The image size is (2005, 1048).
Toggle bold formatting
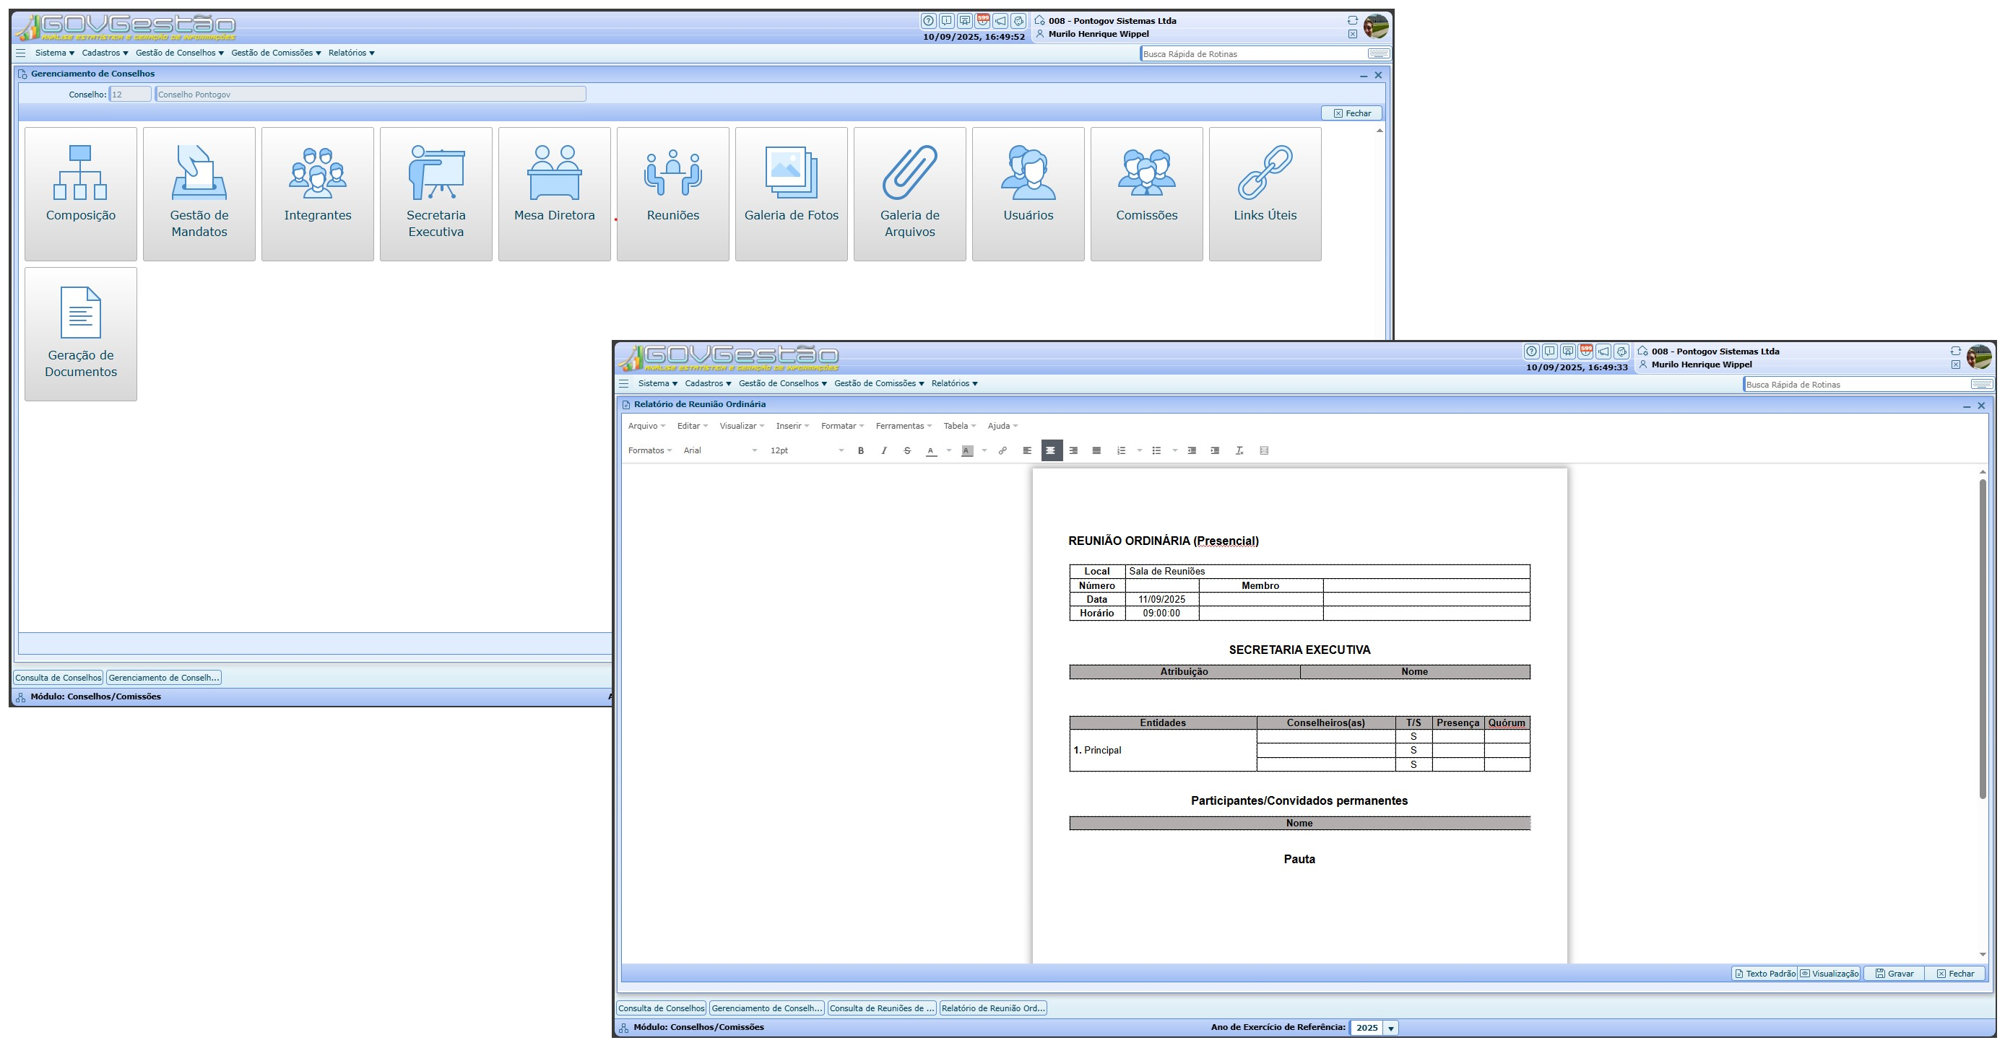[861, 450]
